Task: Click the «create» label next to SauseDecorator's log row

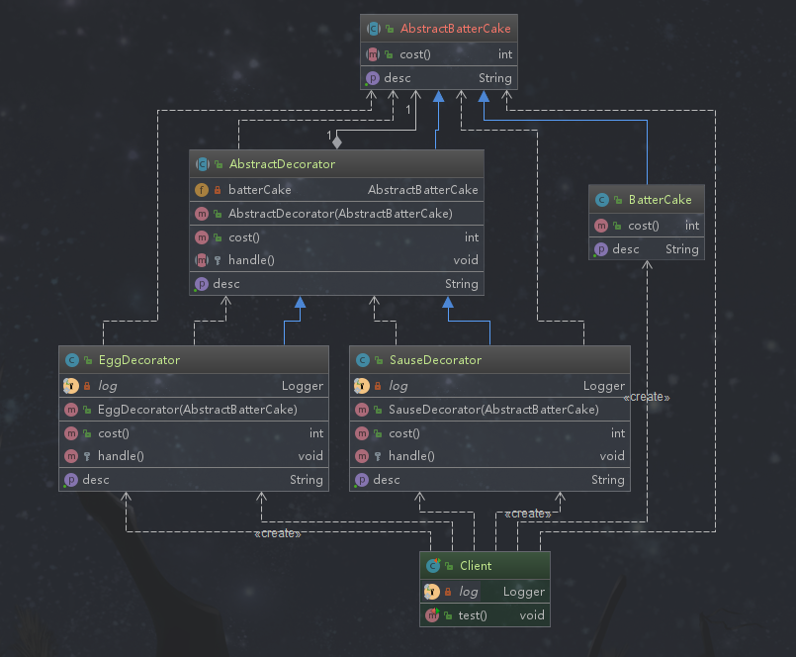Action: click(647, 397)
